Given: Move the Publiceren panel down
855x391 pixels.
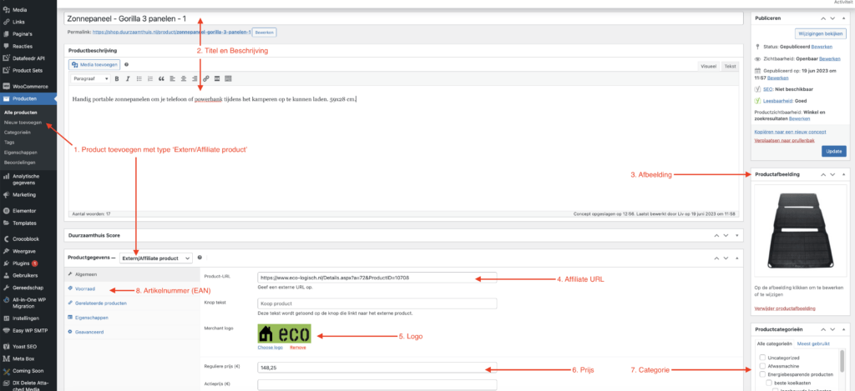Looking at the screenshot, I should point(832,18).
